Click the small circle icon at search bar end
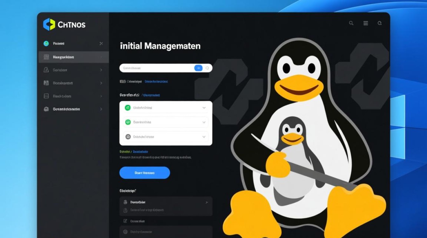 207,68
